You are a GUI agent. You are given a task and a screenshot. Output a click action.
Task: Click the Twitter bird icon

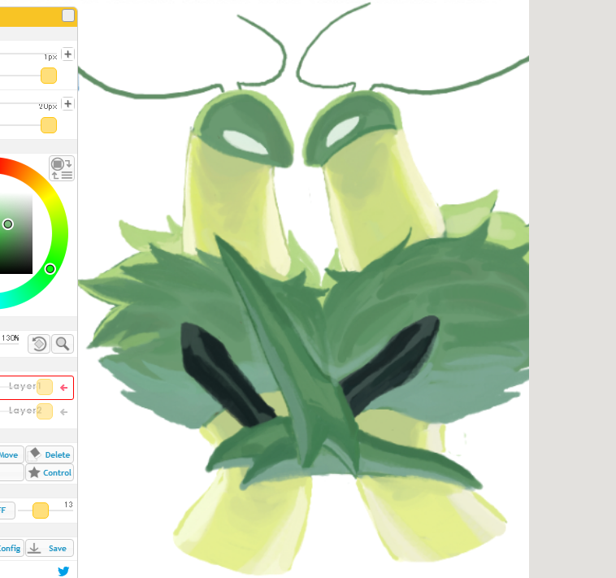(x=63, y=571)
